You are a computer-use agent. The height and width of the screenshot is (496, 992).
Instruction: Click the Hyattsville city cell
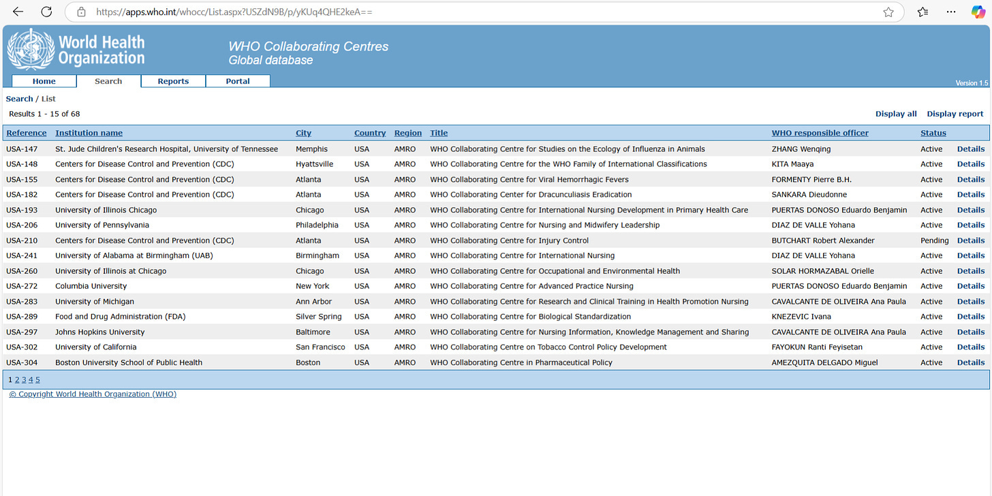tap(315, 164)
